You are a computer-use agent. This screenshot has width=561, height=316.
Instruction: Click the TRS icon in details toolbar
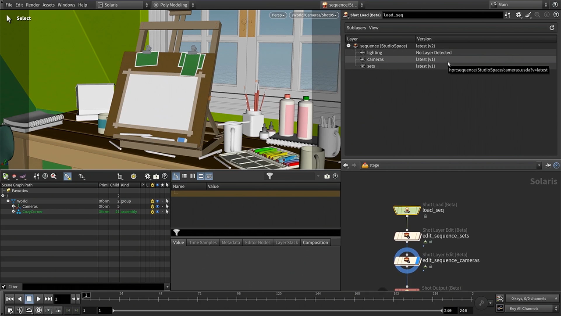coord(209,176)
